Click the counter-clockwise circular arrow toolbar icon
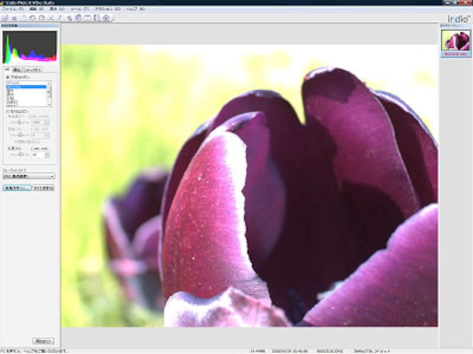This screenshot has width=473, height=354. point(33,18)
